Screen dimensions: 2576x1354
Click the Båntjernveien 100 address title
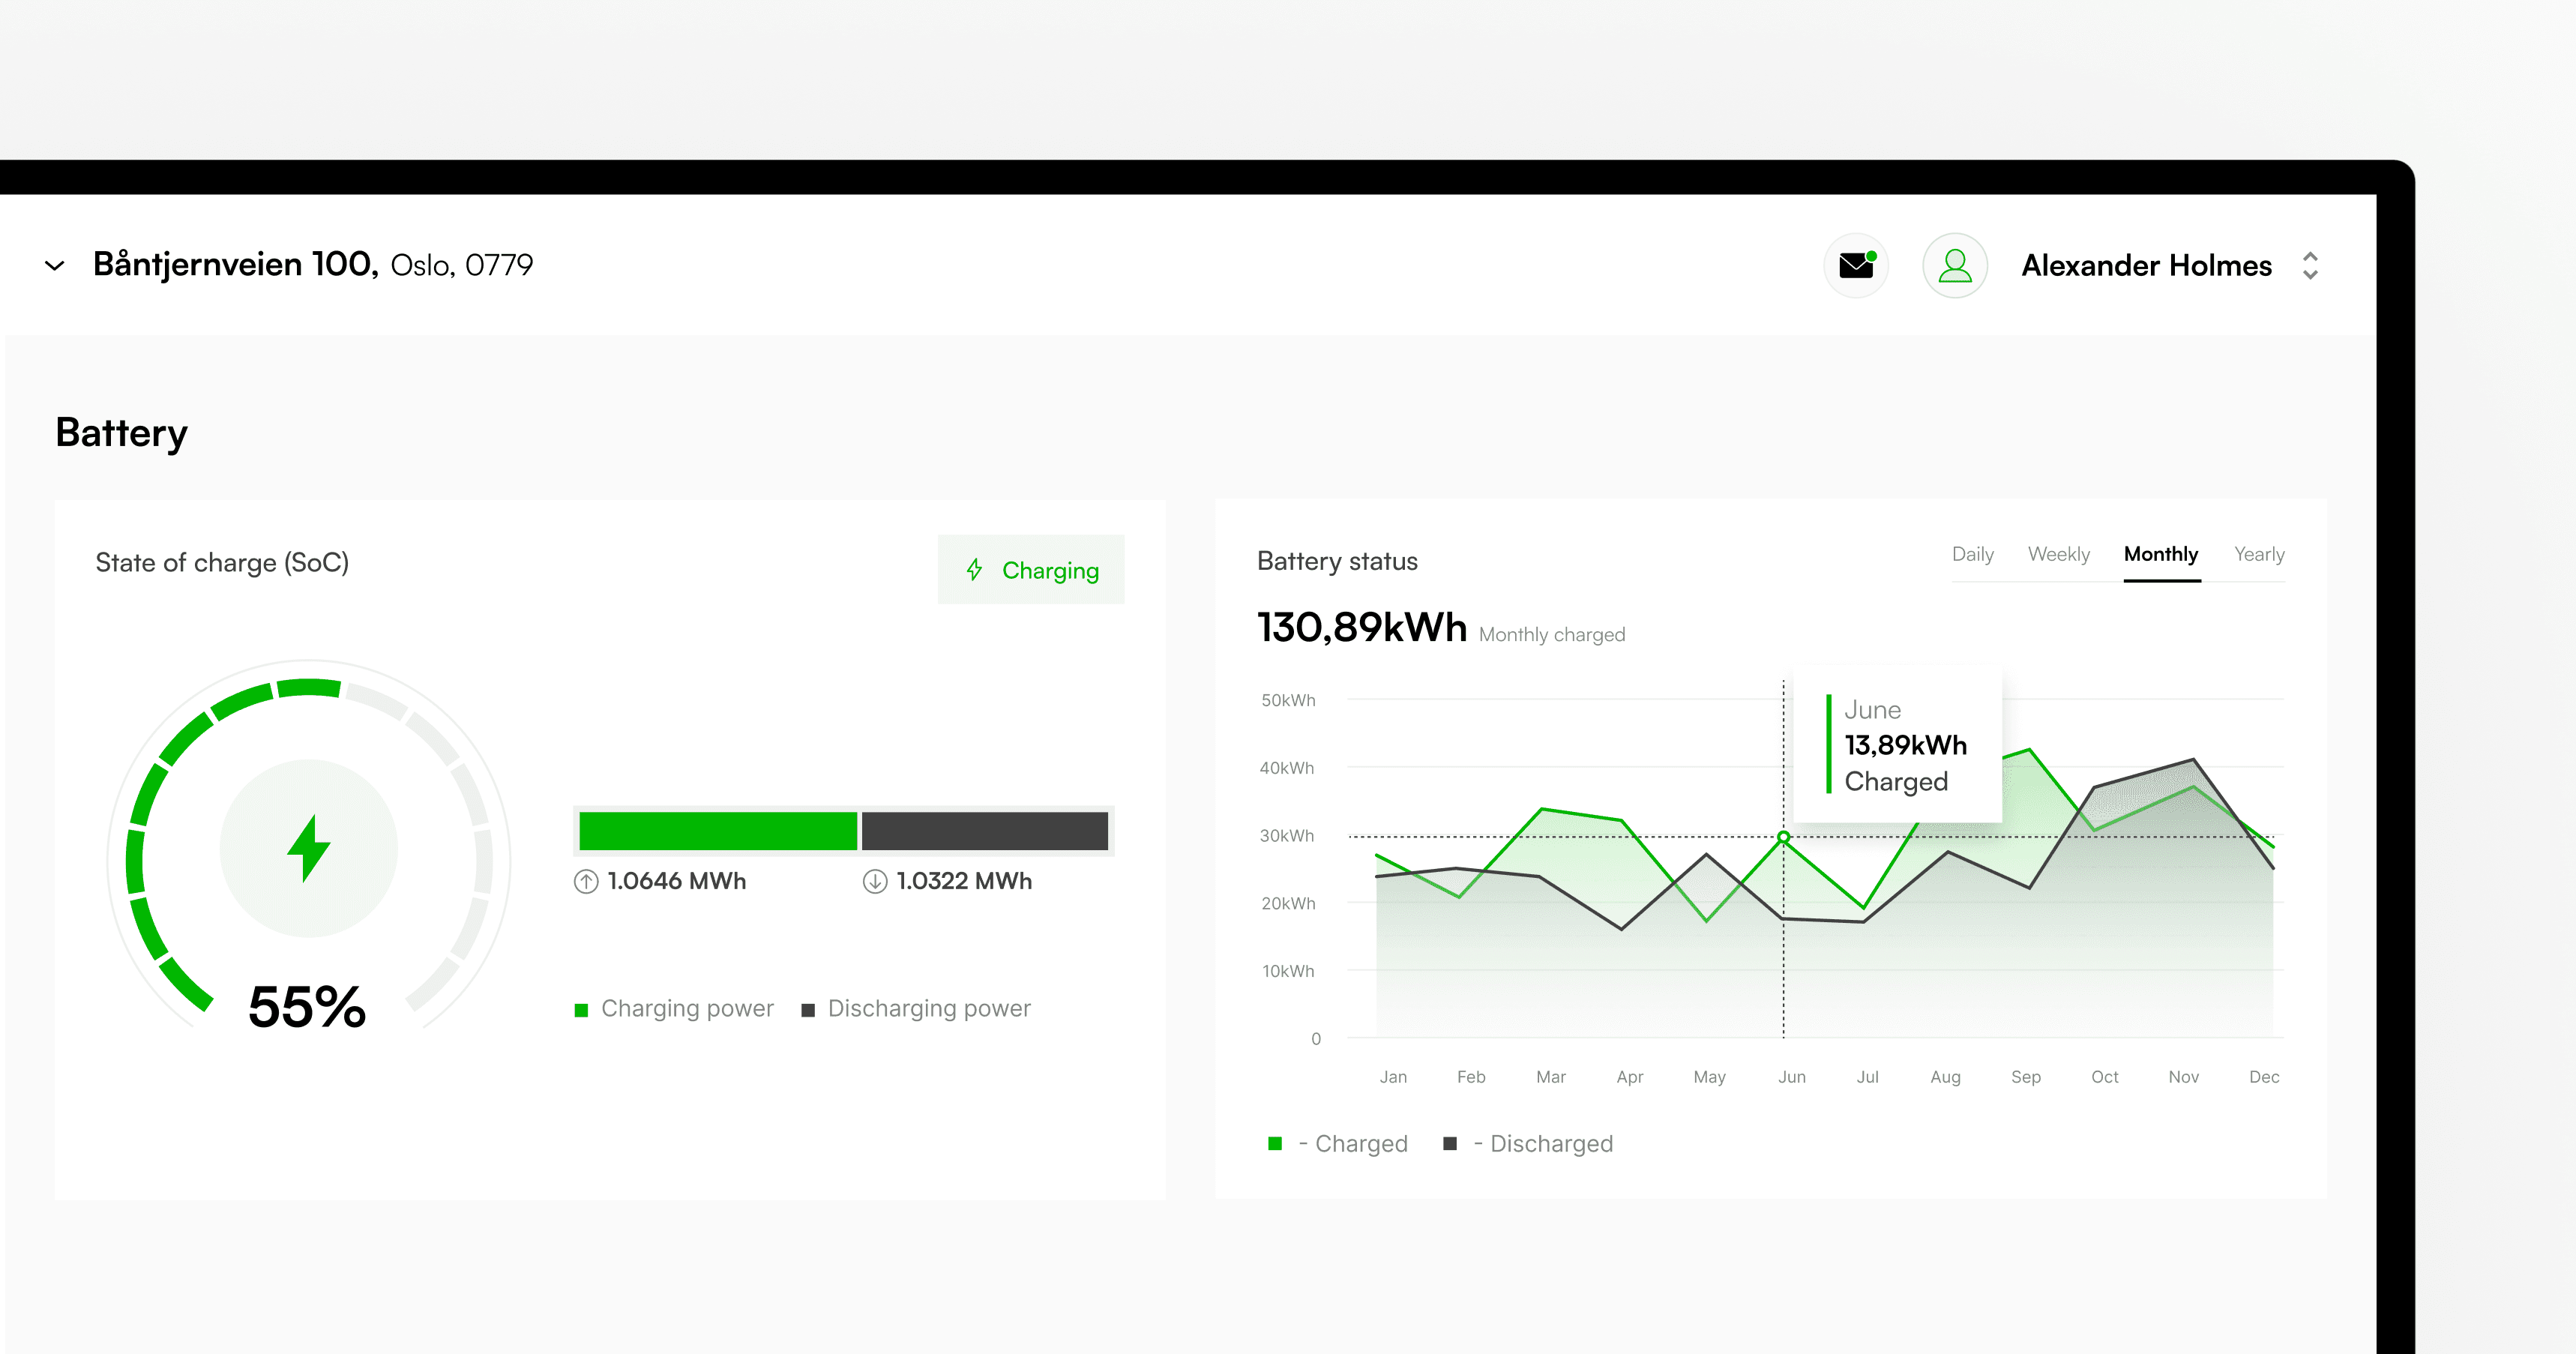pos(235,264)
